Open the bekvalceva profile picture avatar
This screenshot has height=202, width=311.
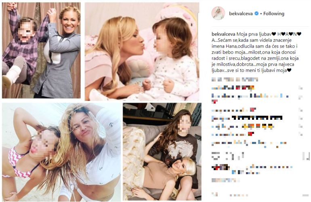tap(219, 13)
